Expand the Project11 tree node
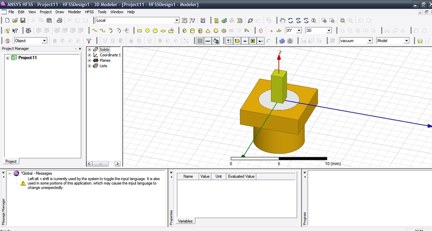This screenshot has height=231, width=432. pos(8,58)
